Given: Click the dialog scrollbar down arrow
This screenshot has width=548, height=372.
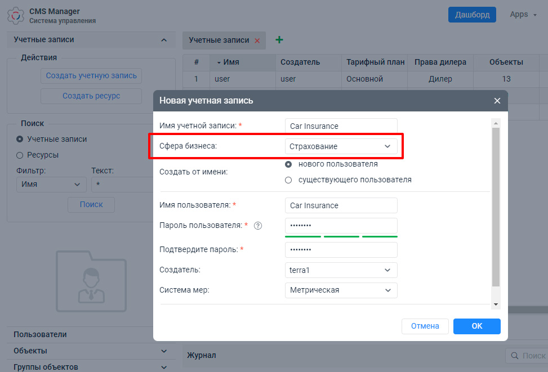Looking at the screenshot, I should (496, 304).
